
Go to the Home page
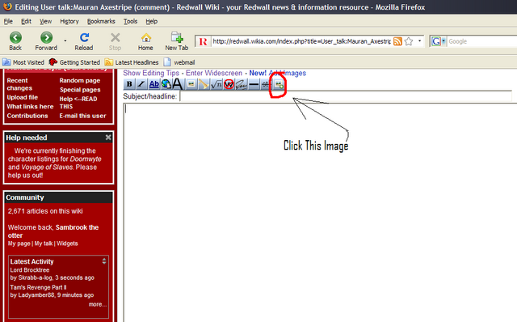(145, 41)
